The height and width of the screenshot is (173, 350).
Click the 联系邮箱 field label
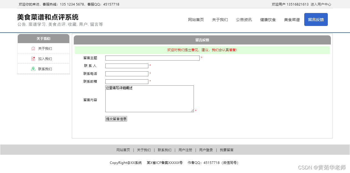90,82
